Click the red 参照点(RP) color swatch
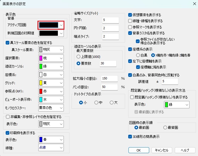The width and height of the screenshot is (198, 156). click(41, 91)
